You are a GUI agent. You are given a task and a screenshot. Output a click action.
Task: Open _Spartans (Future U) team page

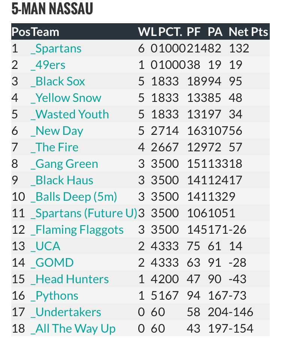click(84, 214)
